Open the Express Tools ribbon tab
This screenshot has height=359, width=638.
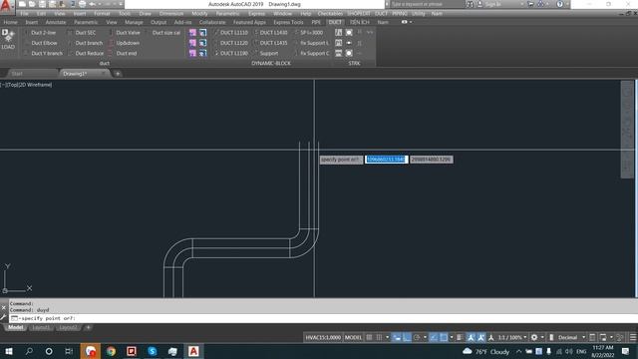pyautogui.click(x=288, y=22)
